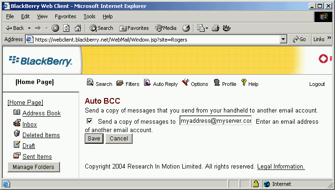Expand the Links toolbar chevron
The width and height of the screenshot is (335, 190).
tap(329, 38)
